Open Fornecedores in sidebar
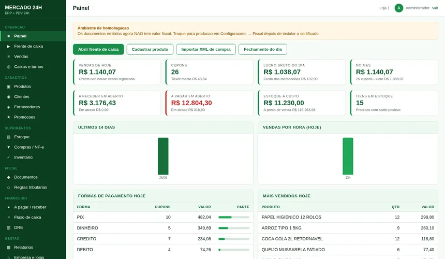Image resolution: width=445 pixels, height=259 pixels. coord(33,107)
